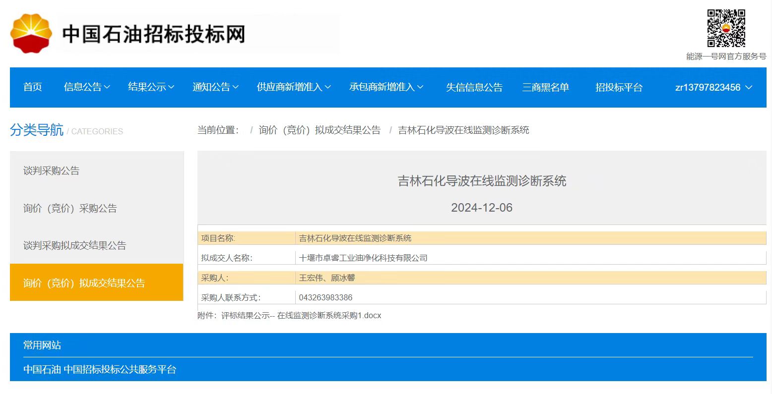Open the 三商黑名单 menu item
Screen dimensions: 772x394
[545, 87]
